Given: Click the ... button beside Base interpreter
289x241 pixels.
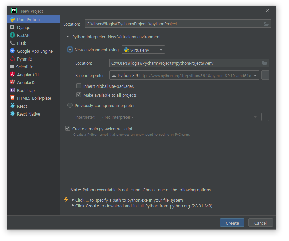Looking at the screenshot, I should point(265,75).
